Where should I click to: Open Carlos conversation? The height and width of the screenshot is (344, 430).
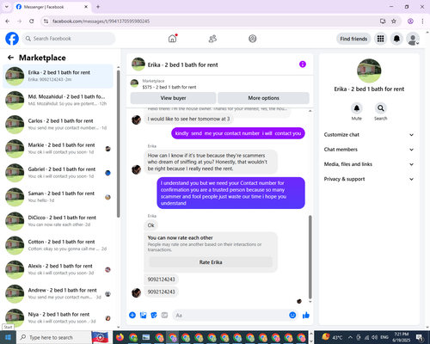click(58, 125)
